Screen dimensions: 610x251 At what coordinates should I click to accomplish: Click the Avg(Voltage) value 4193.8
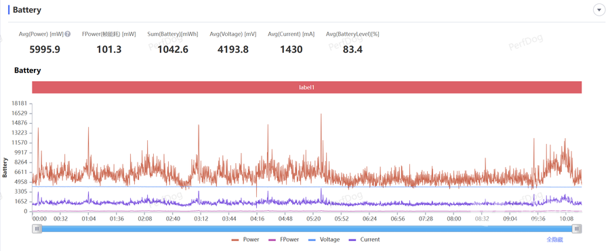click(x=232, y=49)
